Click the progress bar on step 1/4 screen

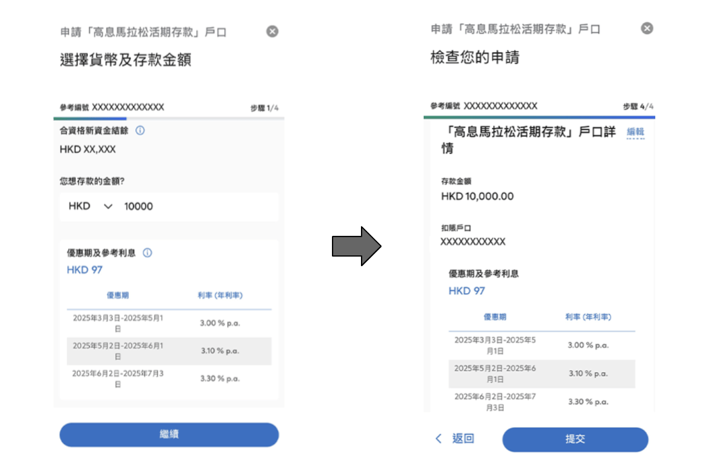click(169, 119)
